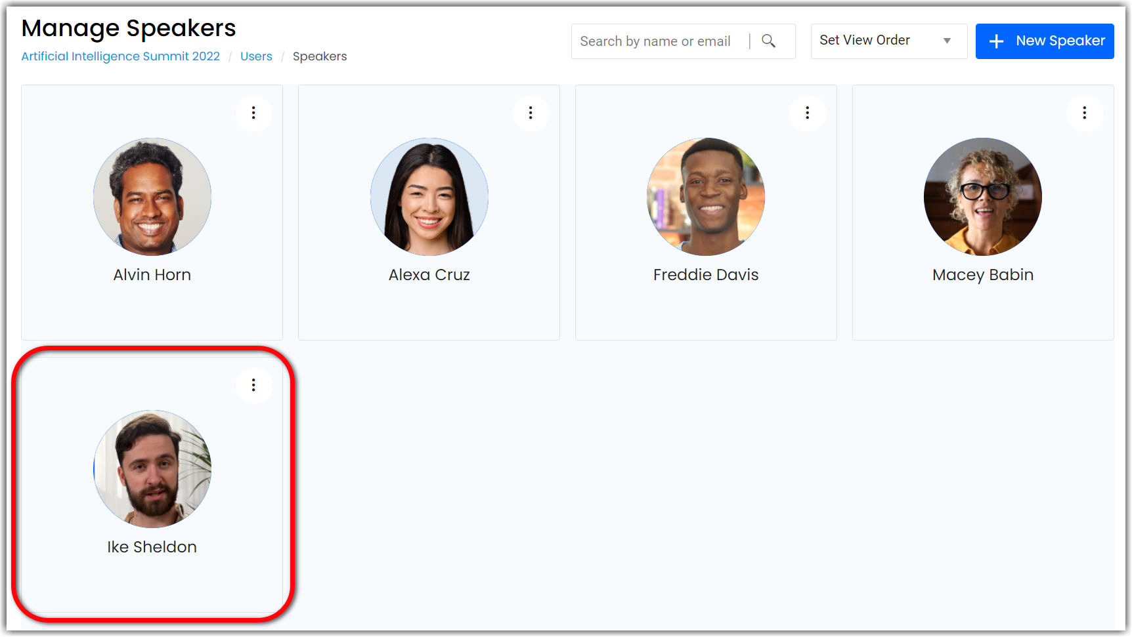The image size is (1132, 637).
Task: Click the Set View Order dropdown arrow
Action: coord(947,41)
